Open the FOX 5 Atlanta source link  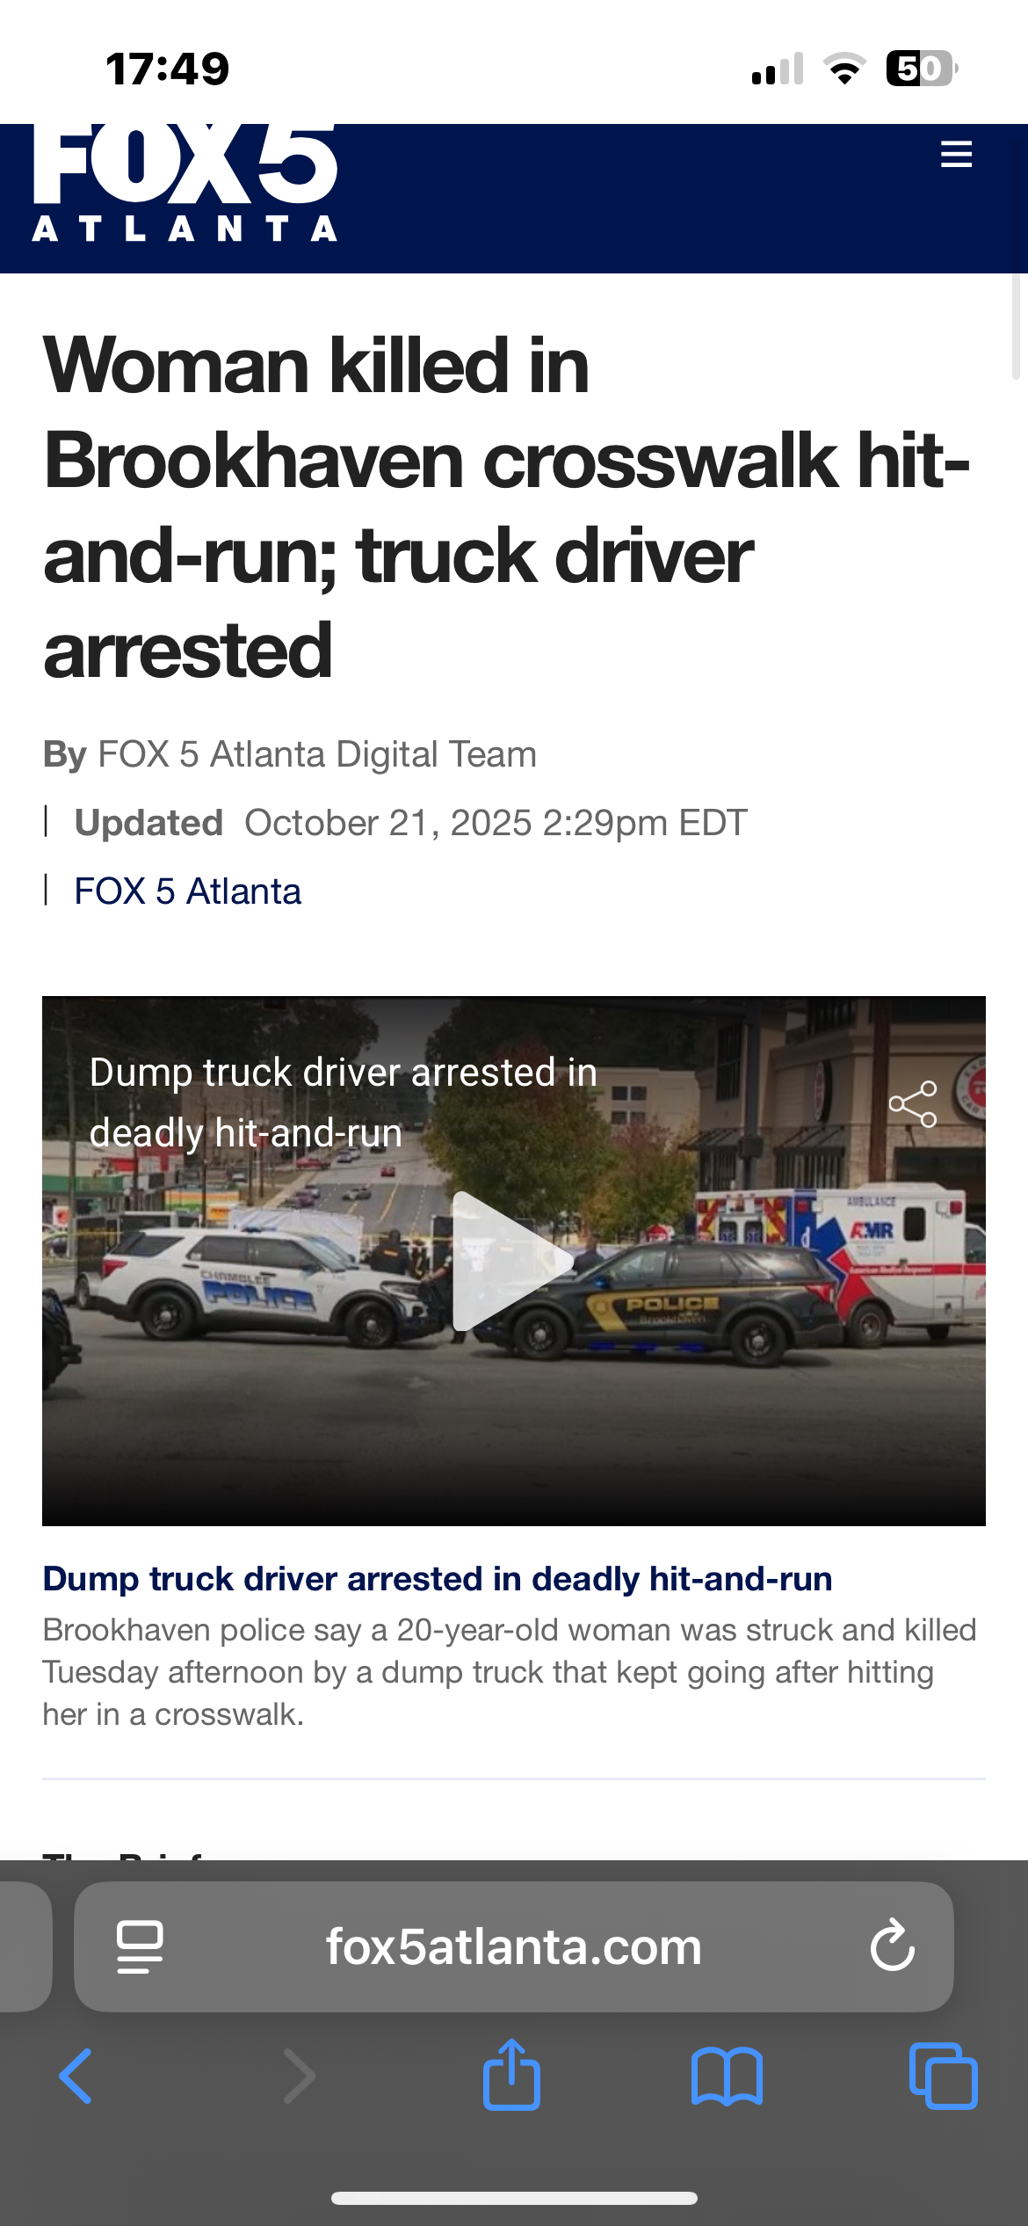tap(187, 891)
